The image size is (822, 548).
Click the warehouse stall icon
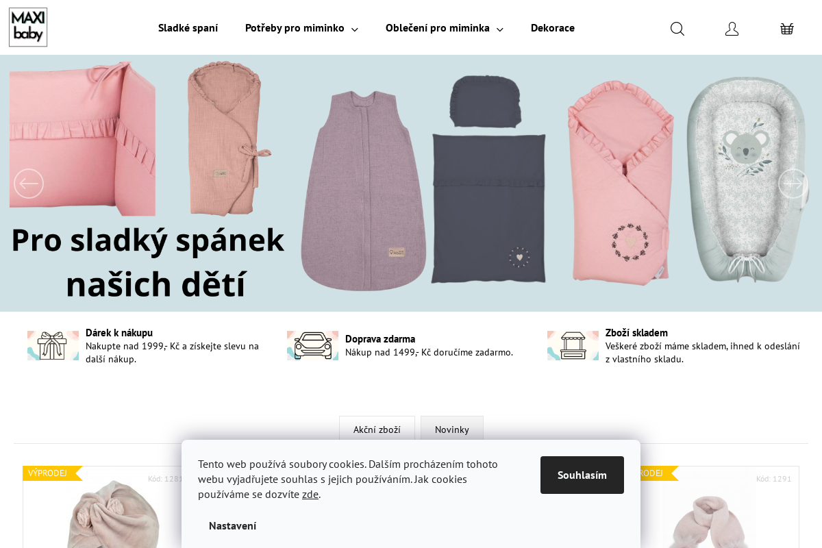[x=573, y=345]
